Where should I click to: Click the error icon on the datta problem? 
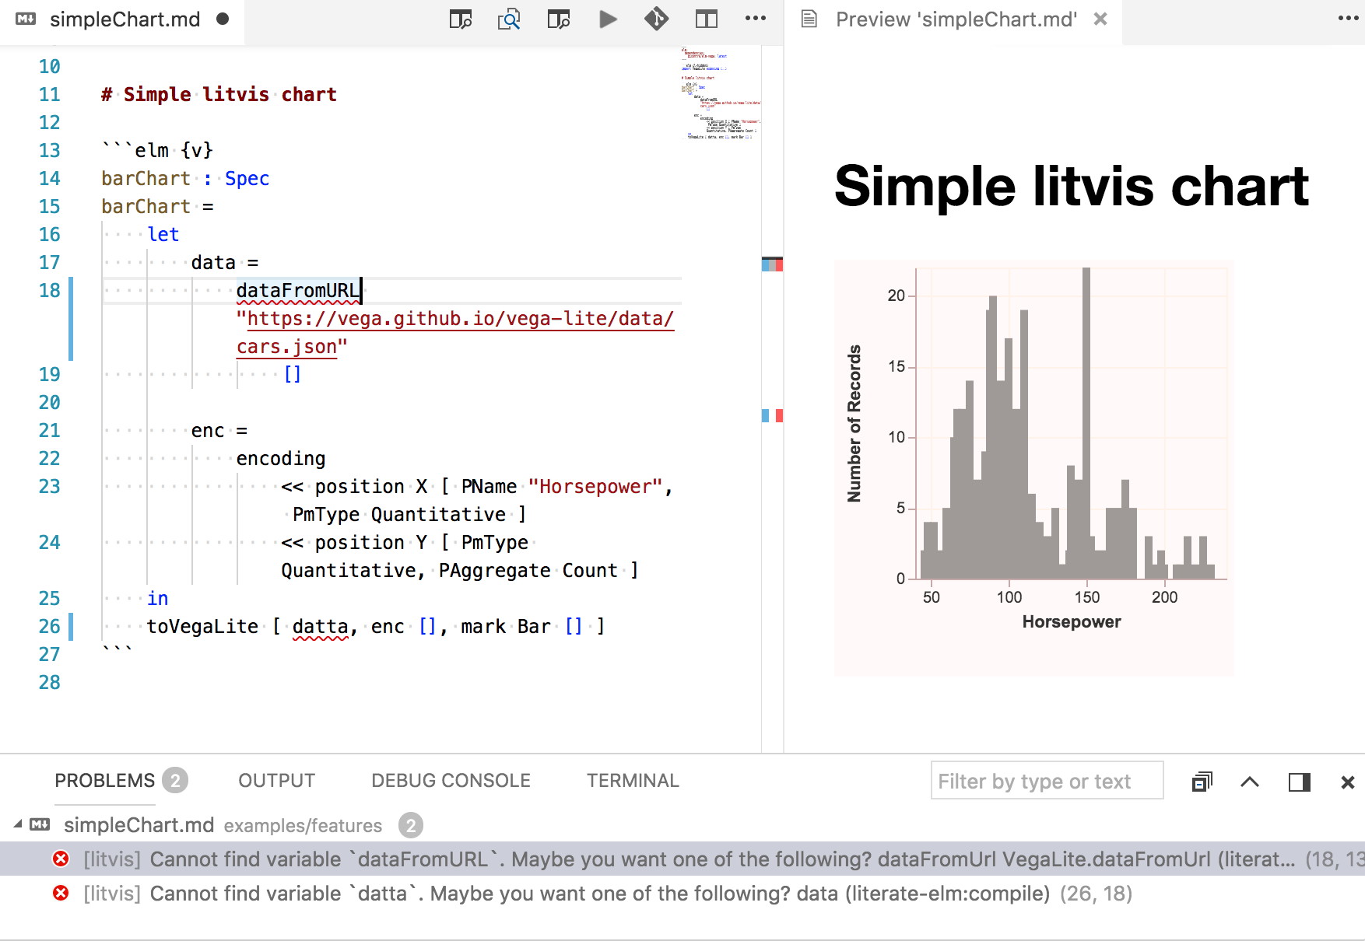[61, 893]
